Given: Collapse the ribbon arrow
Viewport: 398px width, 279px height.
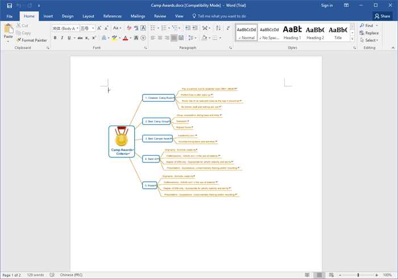Looking at the screenshot, I should 393,48.
